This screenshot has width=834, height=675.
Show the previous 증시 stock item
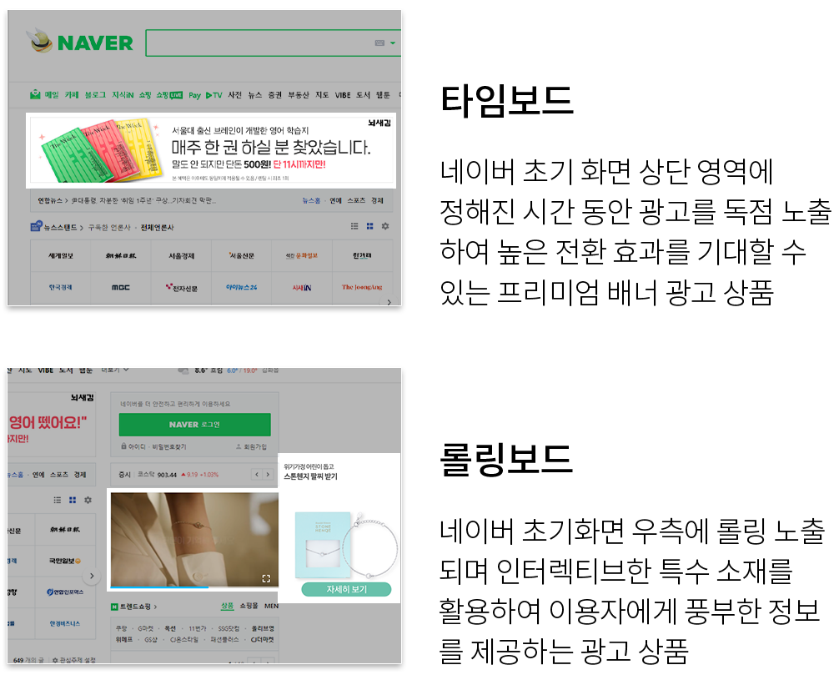[257, 475]
